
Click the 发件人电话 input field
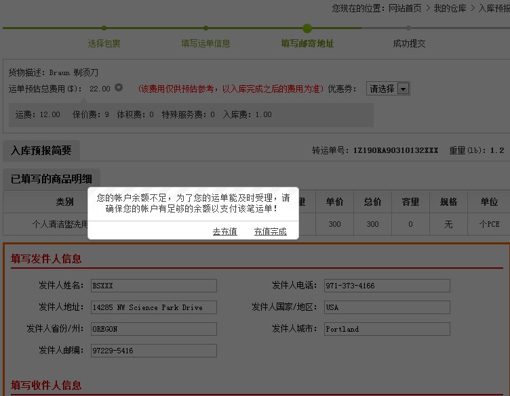click(386, 286)
